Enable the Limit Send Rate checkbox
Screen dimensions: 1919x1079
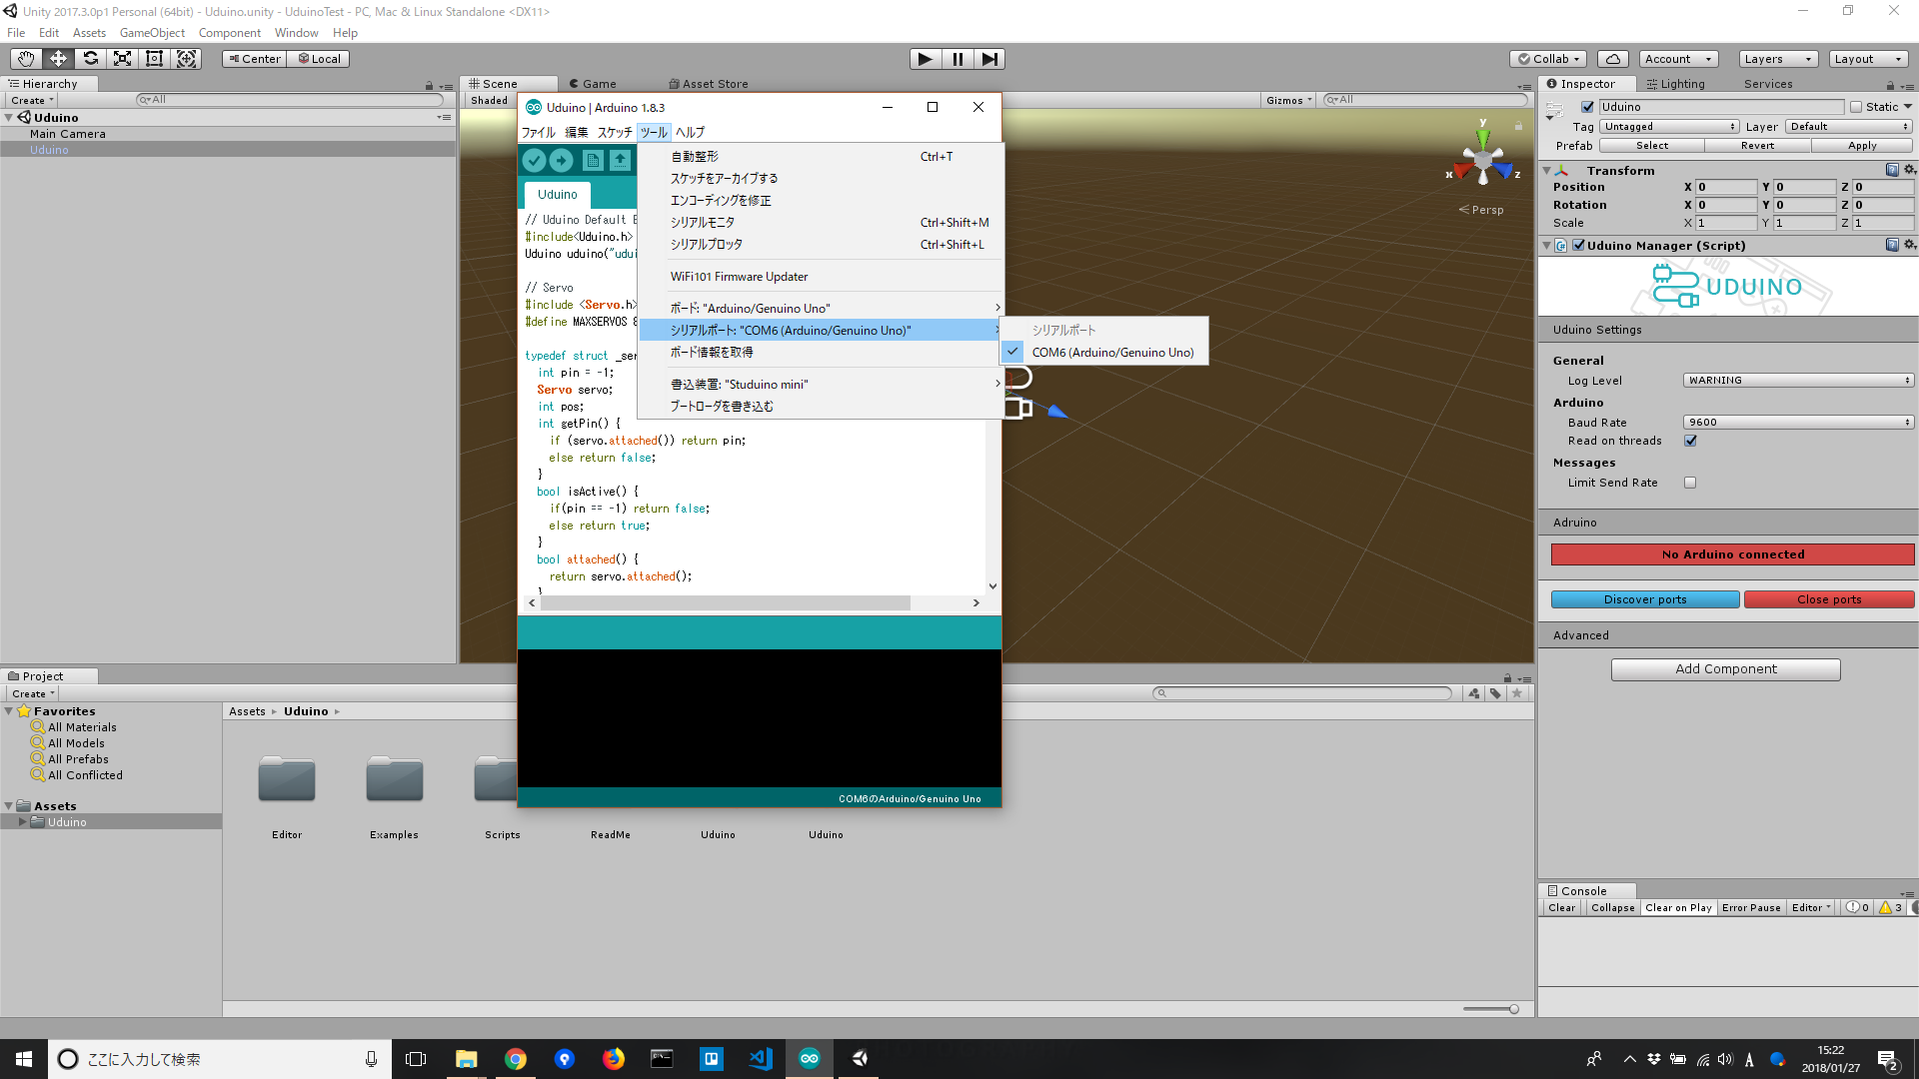(1690, 483)
